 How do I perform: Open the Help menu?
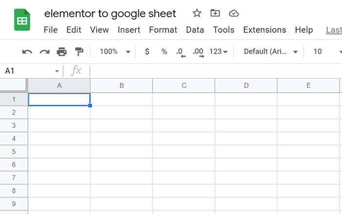point(304,30)
